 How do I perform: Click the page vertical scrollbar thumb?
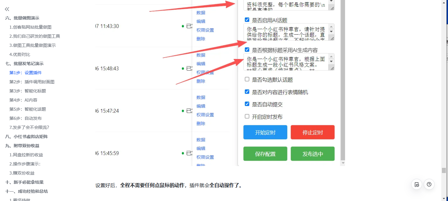444,170
